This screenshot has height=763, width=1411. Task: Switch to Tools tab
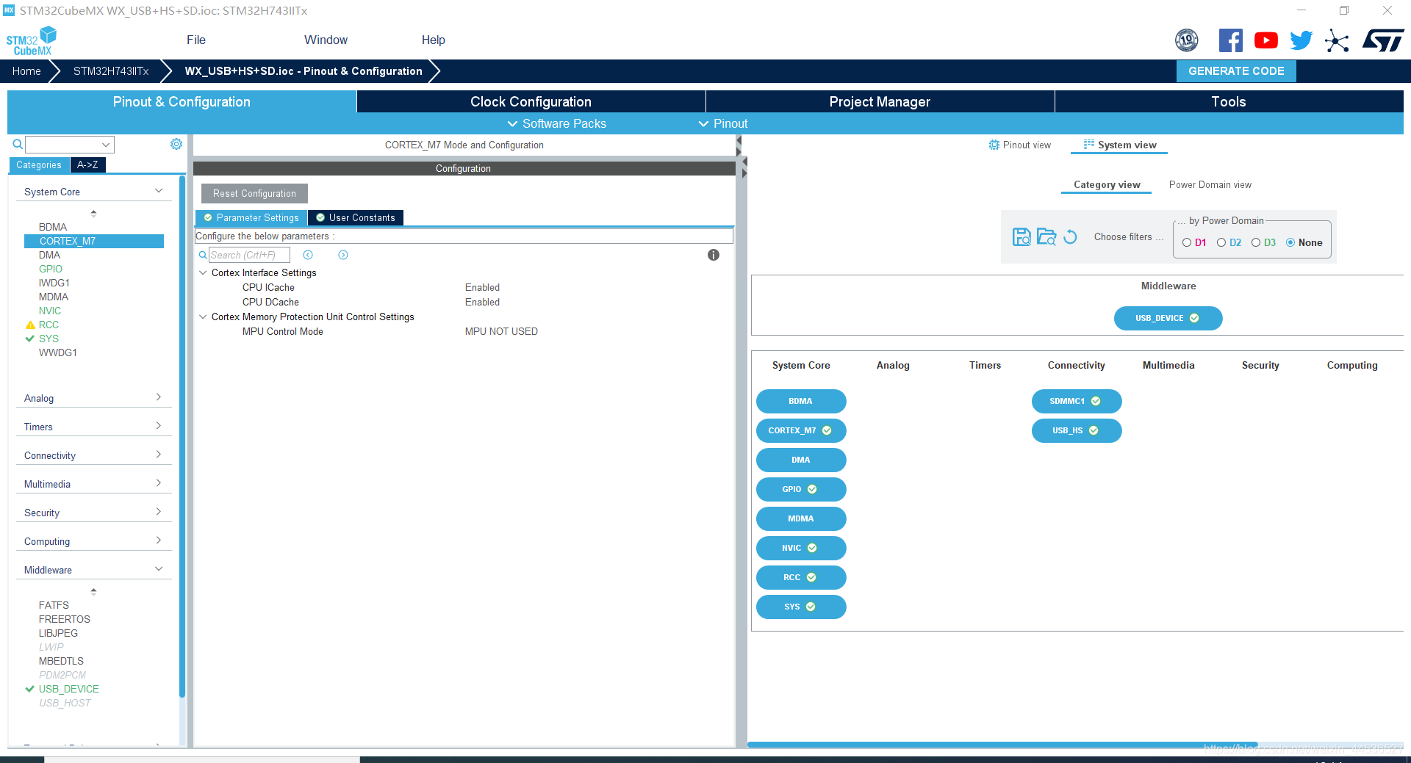pyautogui.click(x=1229, y=101)
